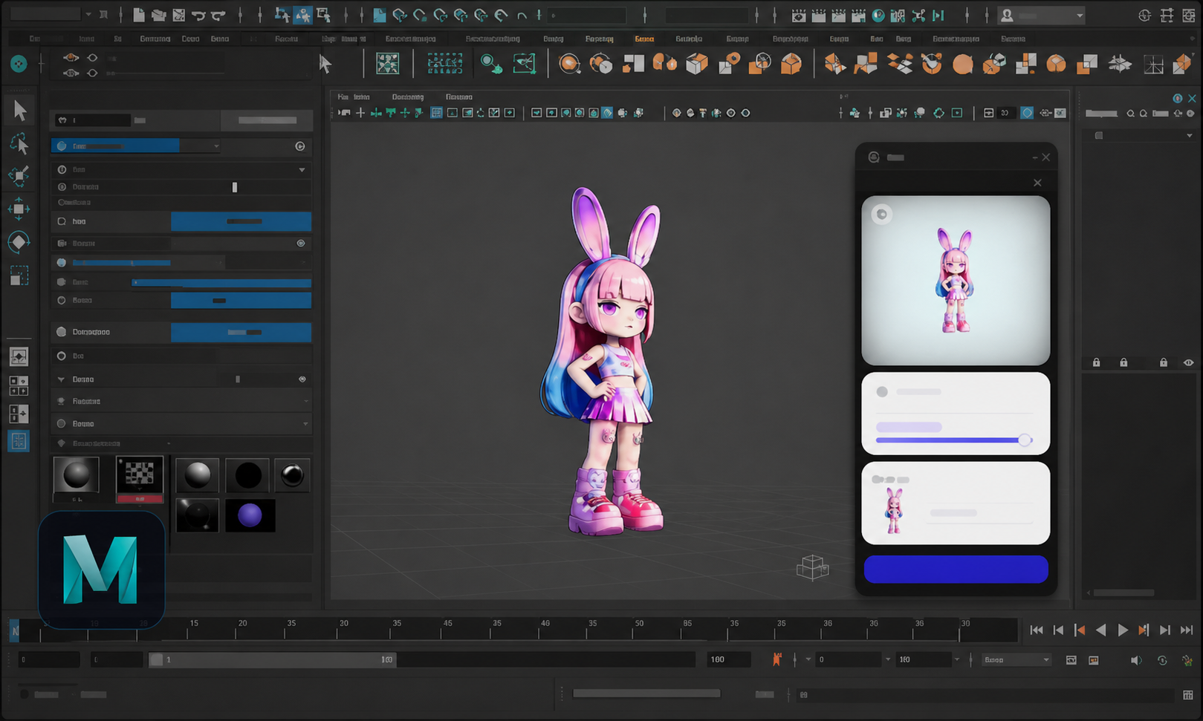The image size is (1203, 721).
Task: Open a scene with the folder icon
Action: point(158,15)
